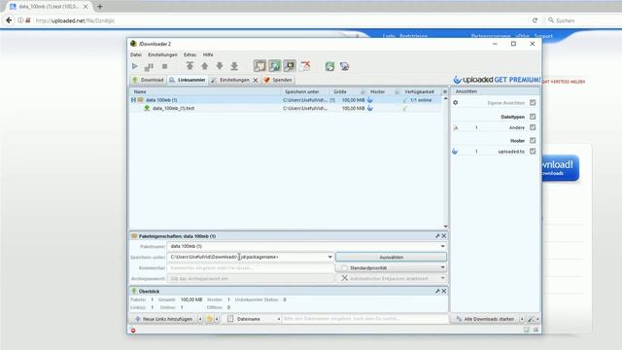This screenshot has width=622, height=350.
Task: Open the Hilfe menu
Action: 208,54
